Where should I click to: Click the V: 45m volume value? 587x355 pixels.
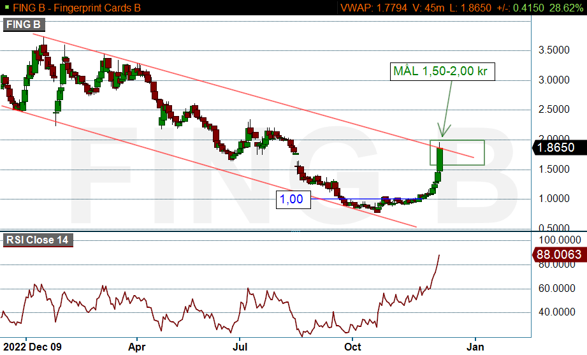pyautogui.click(x=429, y=8)
